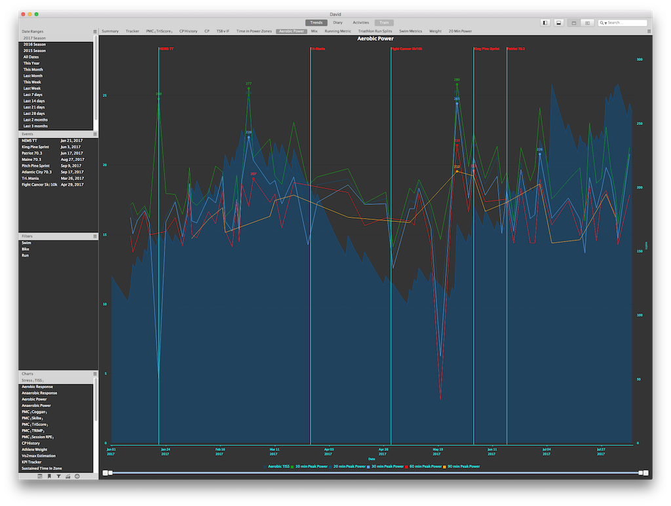This screenshot has width=671, height=506.
Task: Click the chart icon in sidebar footer
Action: tap(67, 476)
